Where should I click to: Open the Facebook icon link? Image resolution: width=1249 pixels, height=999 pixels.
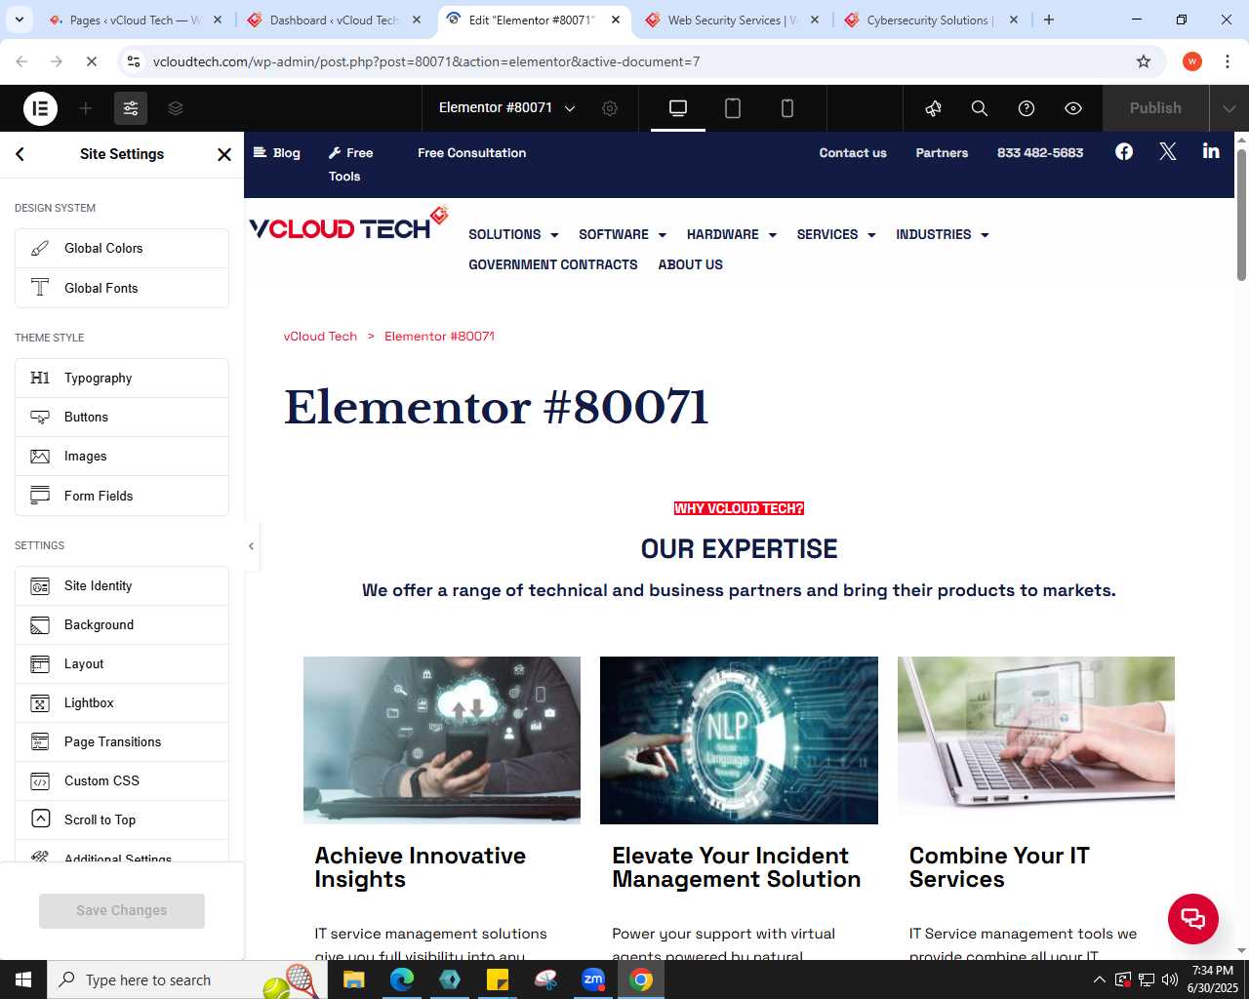[x=1124, y=151]
